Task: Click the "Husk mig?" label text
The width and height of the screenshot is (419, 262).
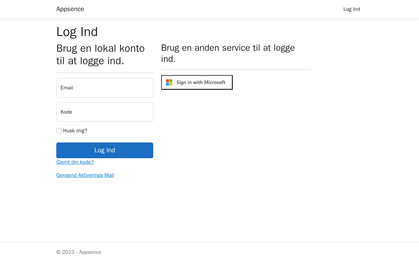Action: click(x=75, y=131)
